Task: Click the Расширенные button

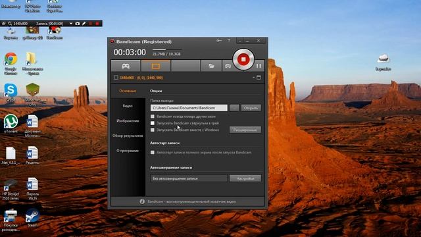Action: [245, 130]
